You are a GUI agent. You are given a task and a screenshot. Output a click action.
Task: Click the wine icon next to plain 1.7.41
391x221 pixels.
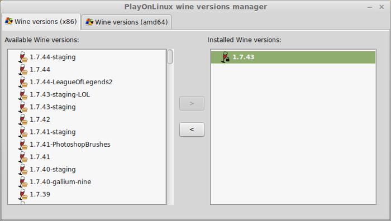click(x=23, y=157)
